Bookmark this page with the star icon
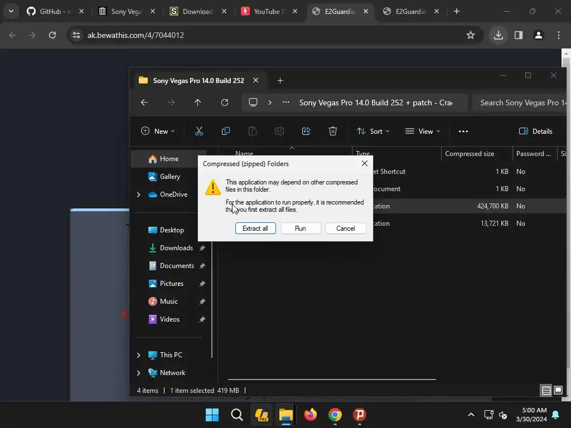The image size is (571, 428). point(471,35)
